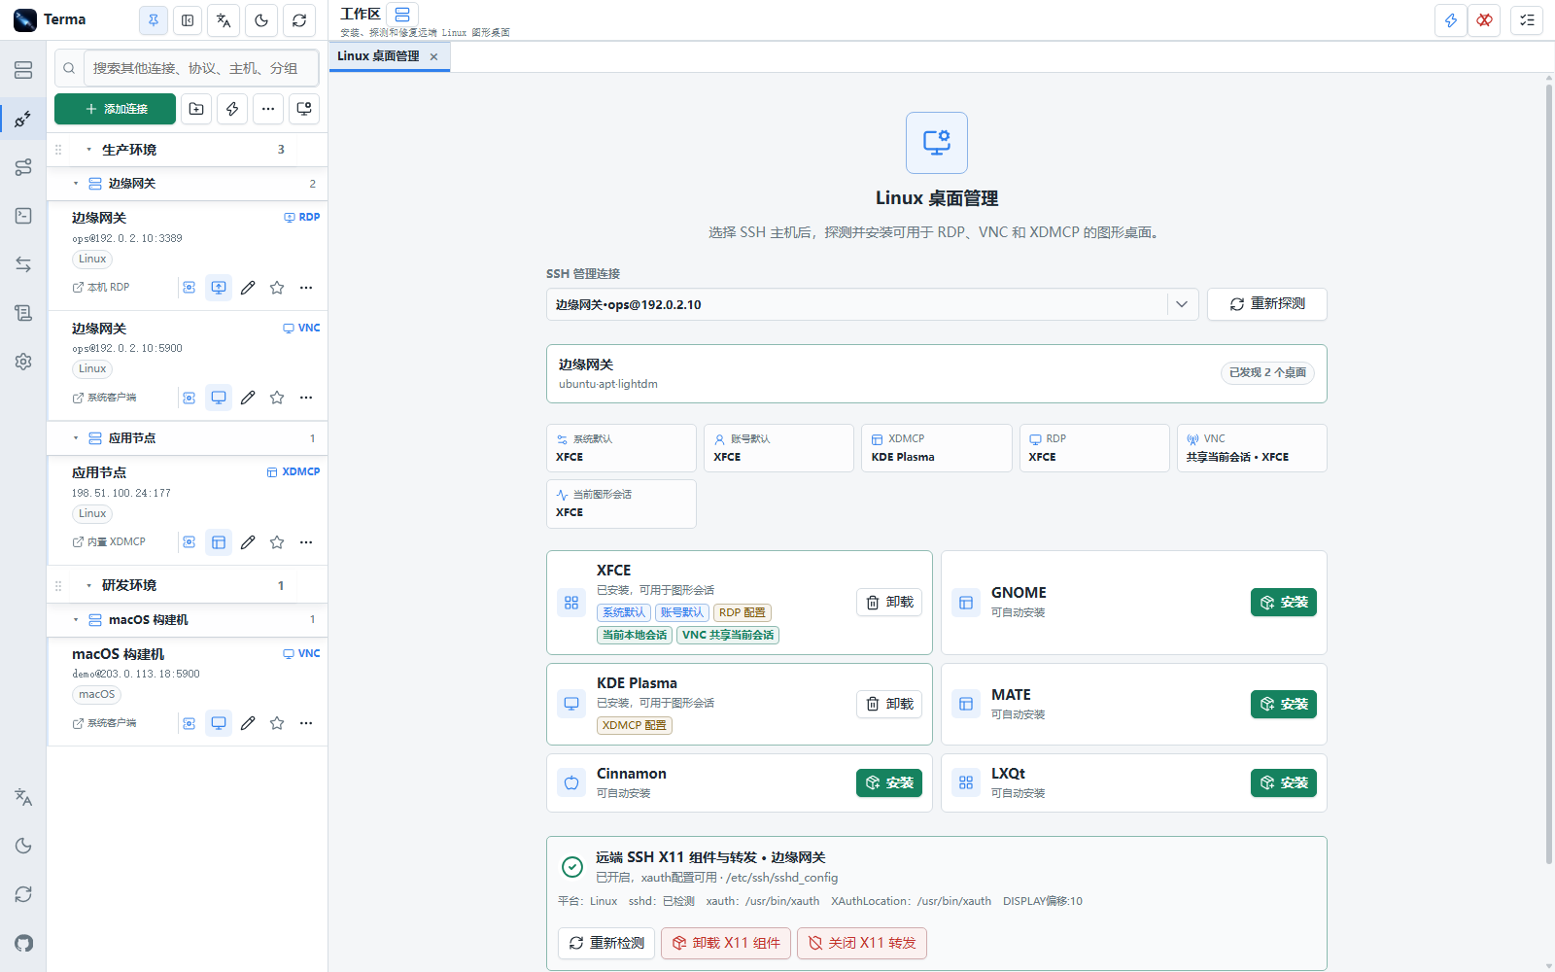Open the connections plug icon in sidebar
This screenshot has width=1555, height=972.
click(x=23, y=119)
